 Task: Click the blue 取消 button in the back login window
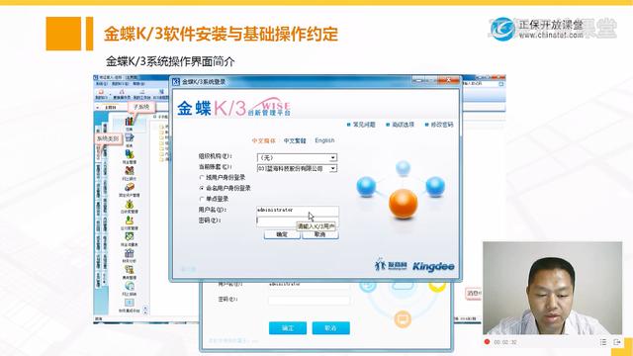coord(330,328)
